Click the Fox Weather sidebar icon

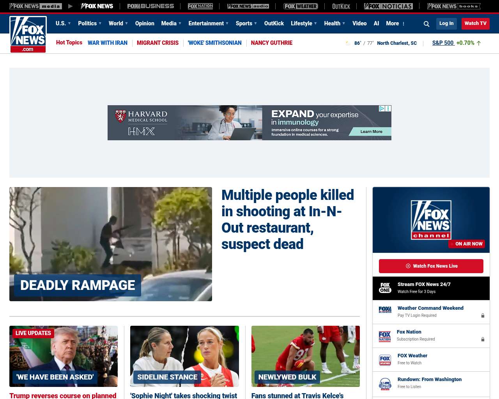coord(385,360)
